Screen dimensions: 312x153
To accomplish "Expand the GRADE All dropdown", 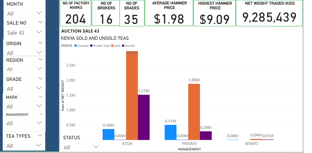I will tap(39, 88).
